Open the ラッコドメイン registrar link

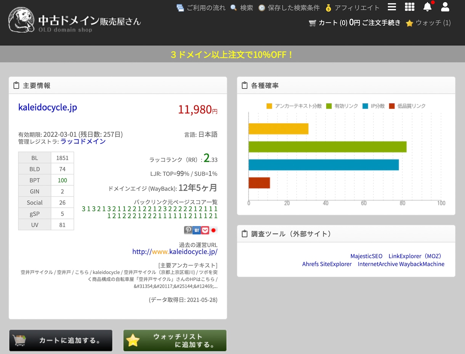pyautogui.click(x=83, y=141)
